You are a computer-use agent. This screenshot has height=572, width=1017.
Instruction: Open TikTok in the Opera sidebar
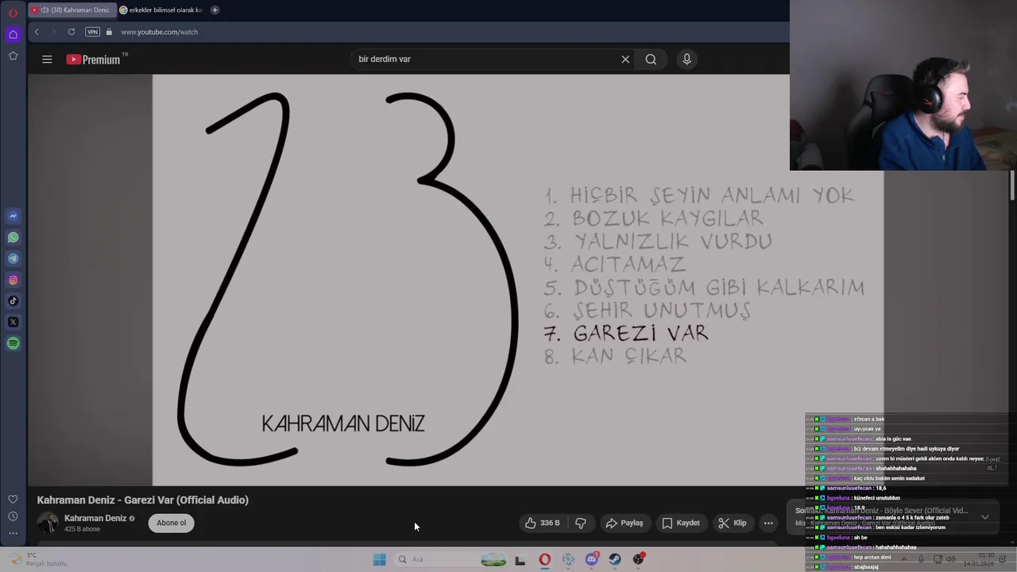click(13, 301)
